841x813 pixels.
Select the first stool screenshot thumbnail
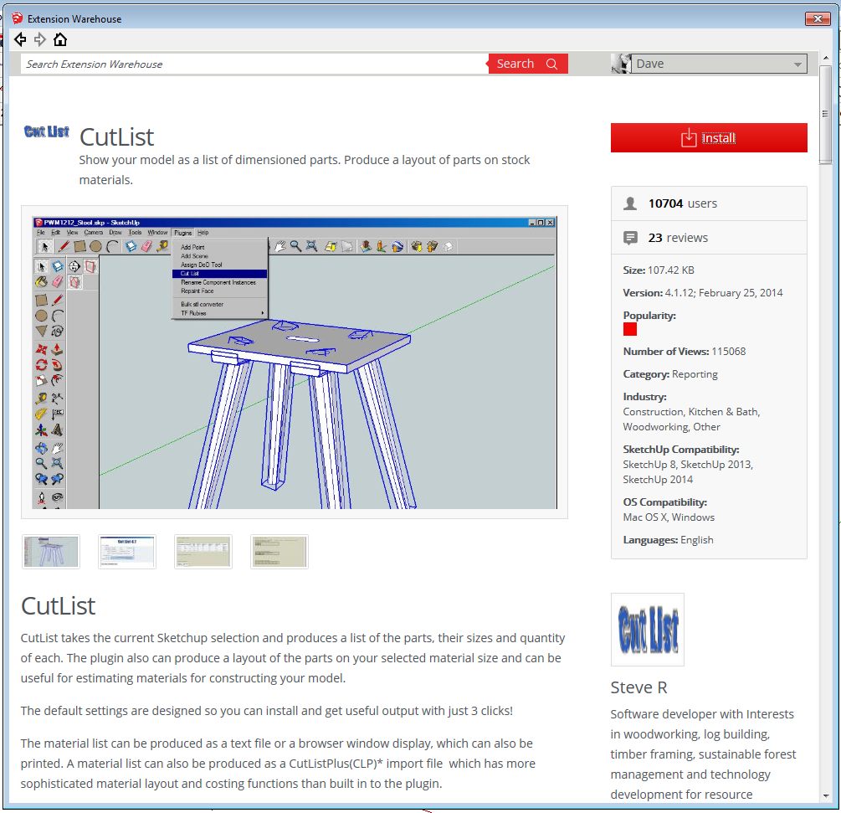[x=51, y=552]
